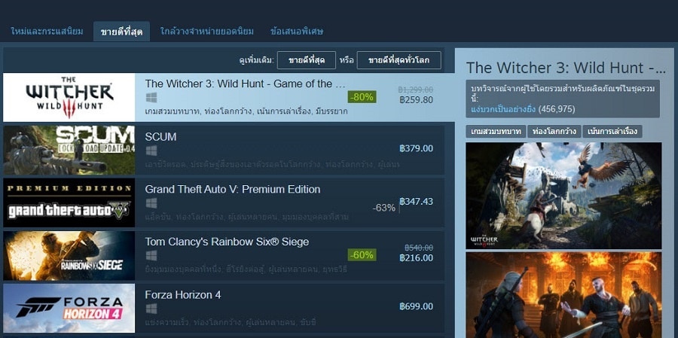The image size is (678, 338).
Task: Click the Windows icon under Forza Horizon 4
Action: coord(151,309)
